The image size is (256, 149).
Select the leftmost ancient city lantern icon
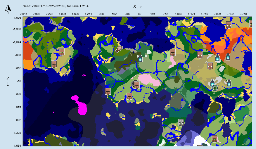click(x=140, y=58)
